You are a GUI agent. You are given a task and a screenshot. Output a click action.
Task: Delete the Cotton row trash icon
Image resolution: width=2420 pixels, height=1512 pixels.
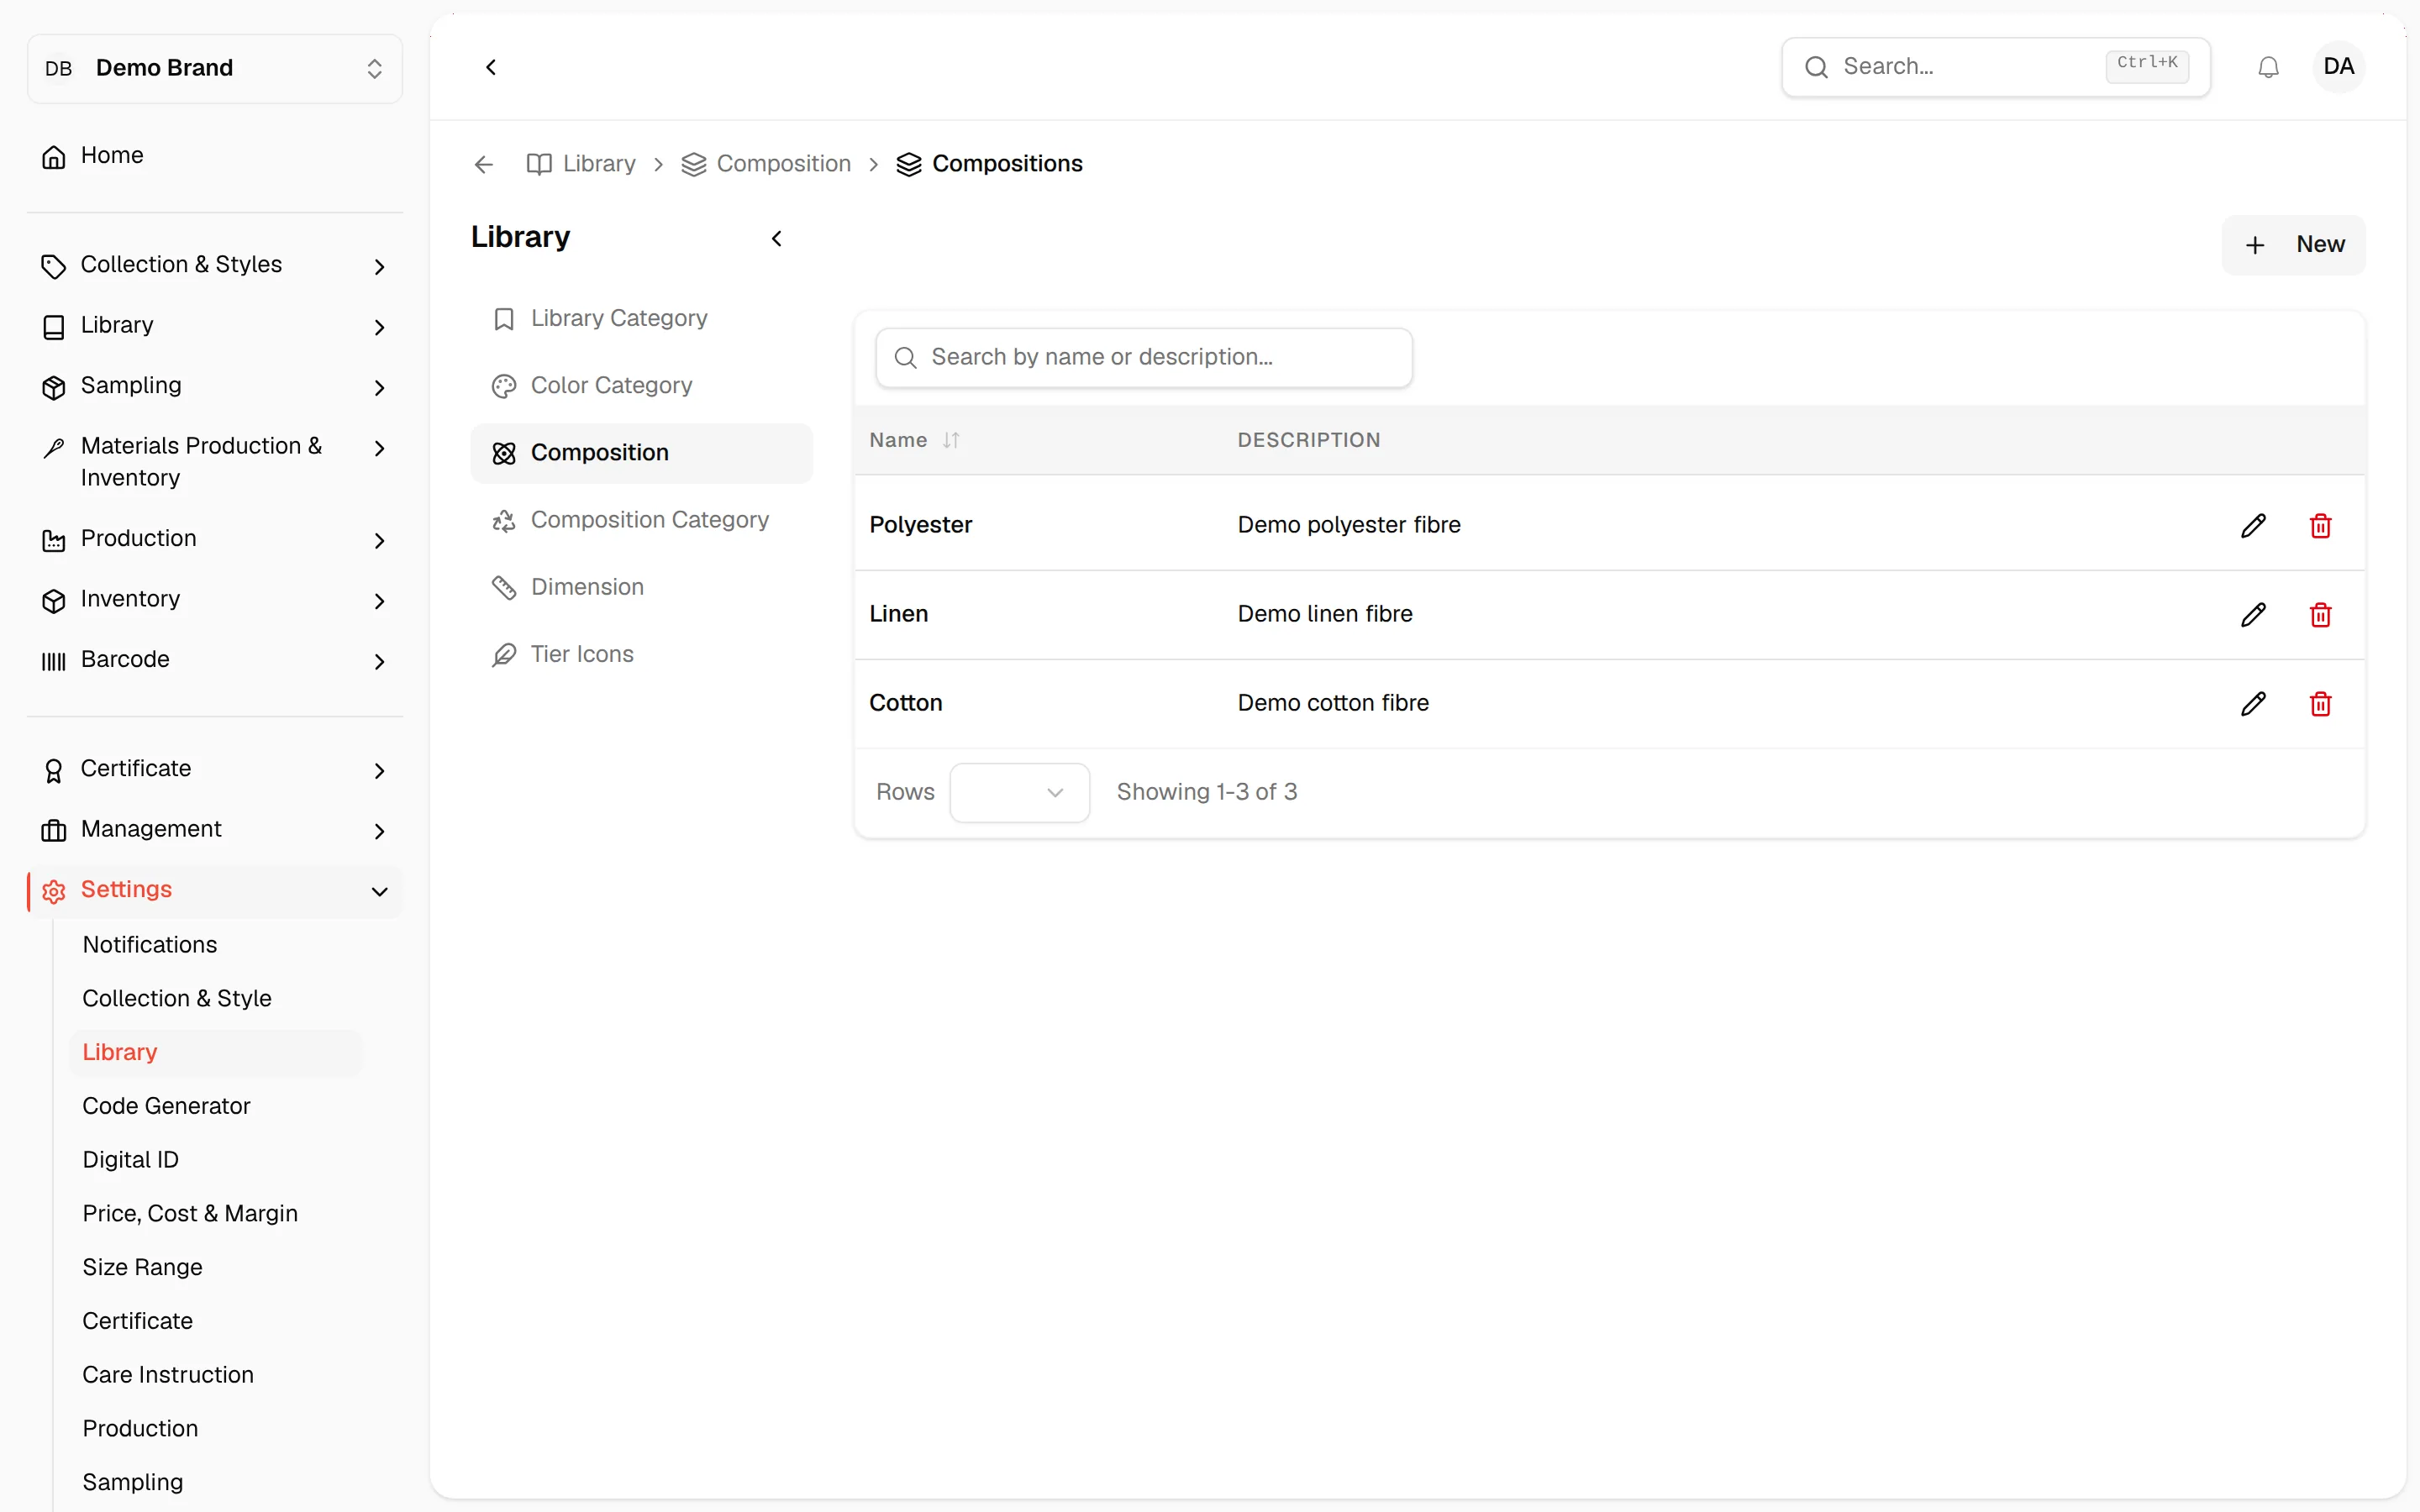point(2321,703)
